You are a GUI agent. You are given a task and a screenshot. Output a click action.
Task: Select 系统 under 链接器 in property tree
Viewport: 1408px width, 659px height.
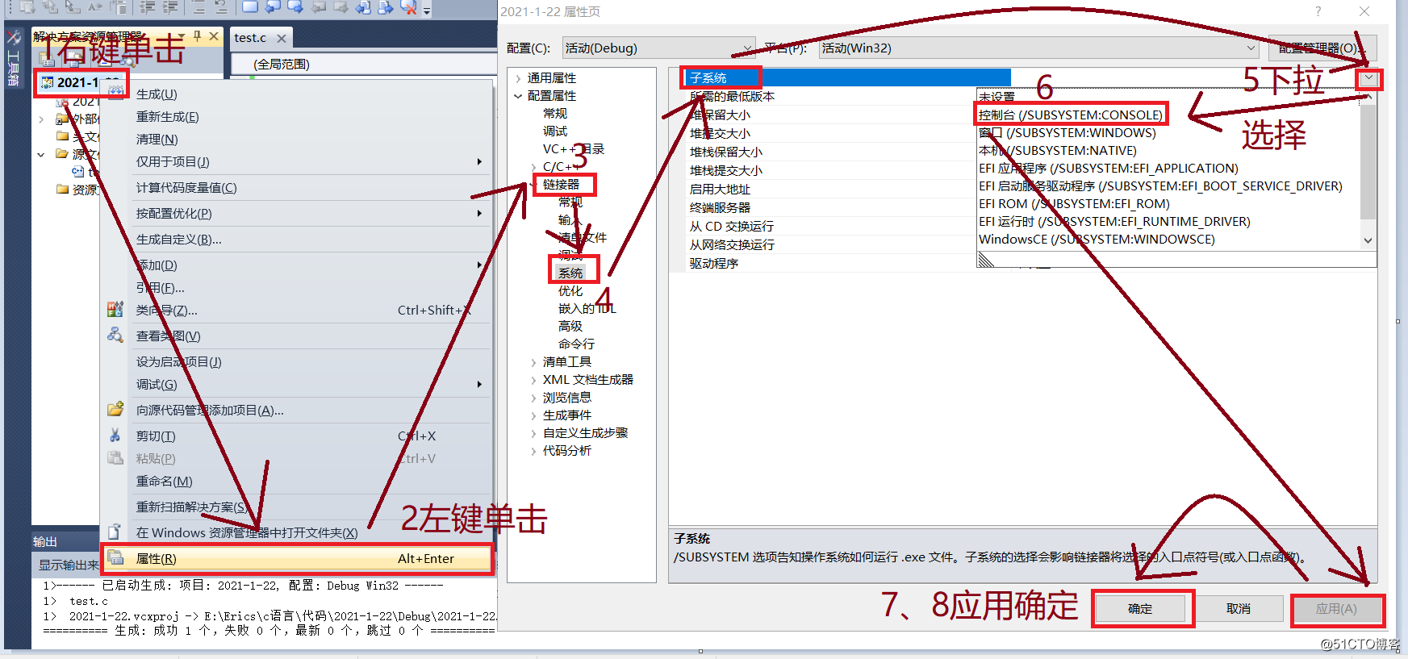(x=570, y=273)
